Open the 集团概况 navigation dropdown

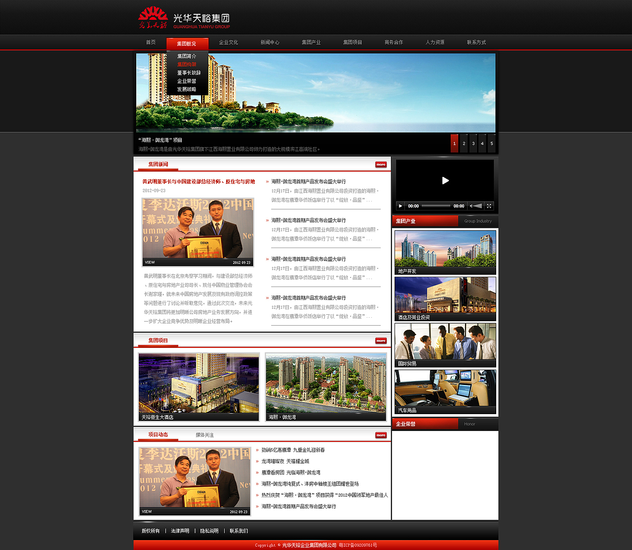click(187, 43)
